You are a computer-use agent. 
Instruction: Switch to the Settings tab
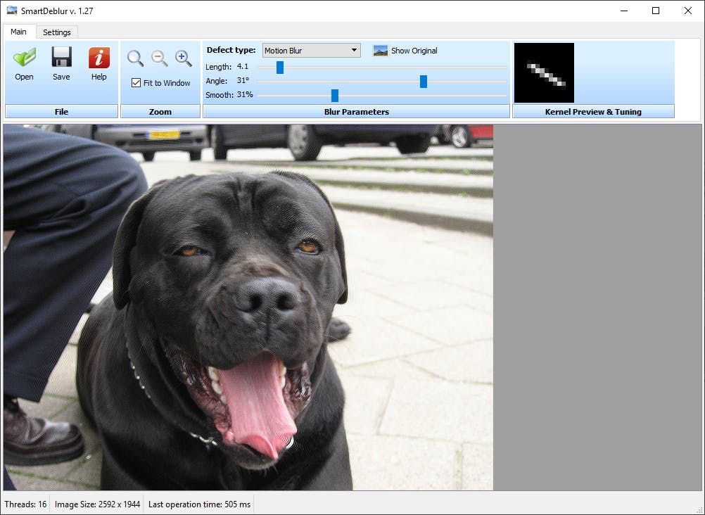pyautogui.click(x=56, y=32)
